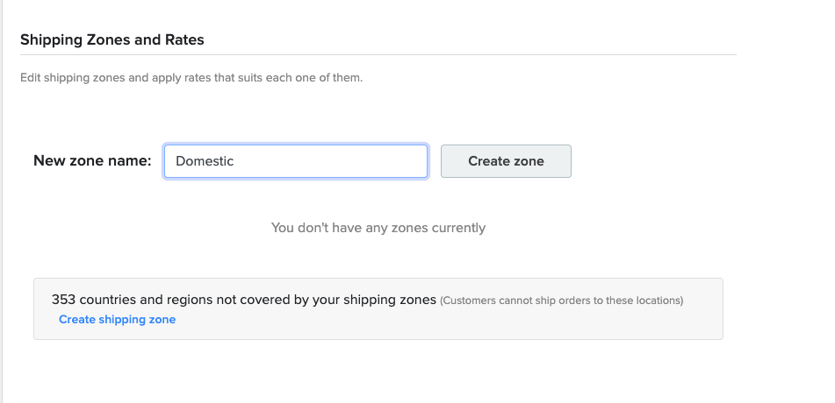Focus the New zone name input field
Viewport: 835px width, 403px height.
coord(296,161)
